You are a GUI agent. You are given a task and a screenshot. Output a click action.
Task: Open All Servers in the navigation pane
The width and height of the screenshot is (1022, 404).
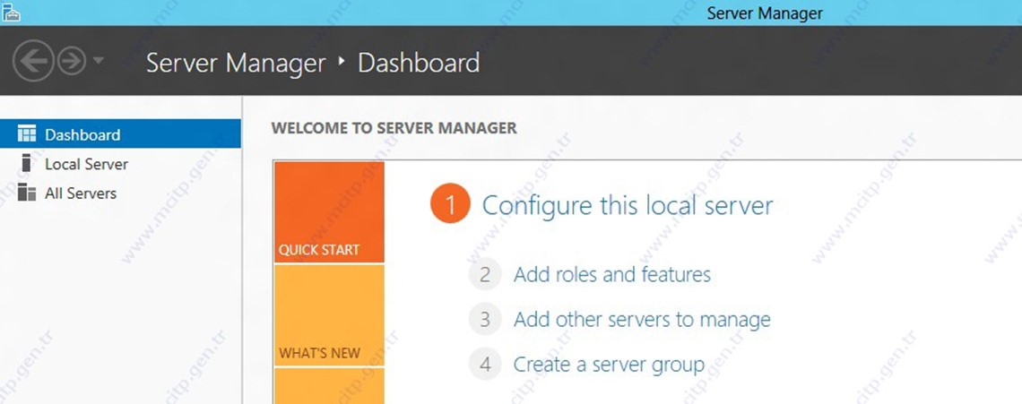coord(120,193)
